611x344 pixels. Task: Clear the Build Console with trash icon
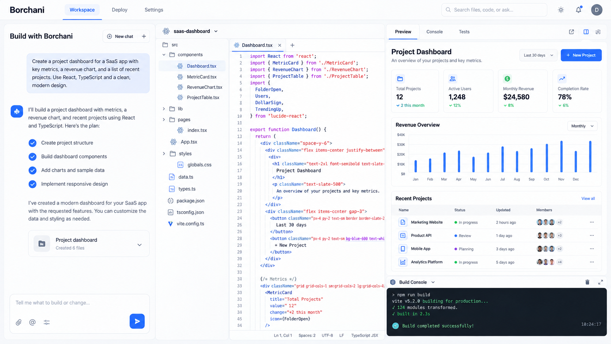(587, 282)
